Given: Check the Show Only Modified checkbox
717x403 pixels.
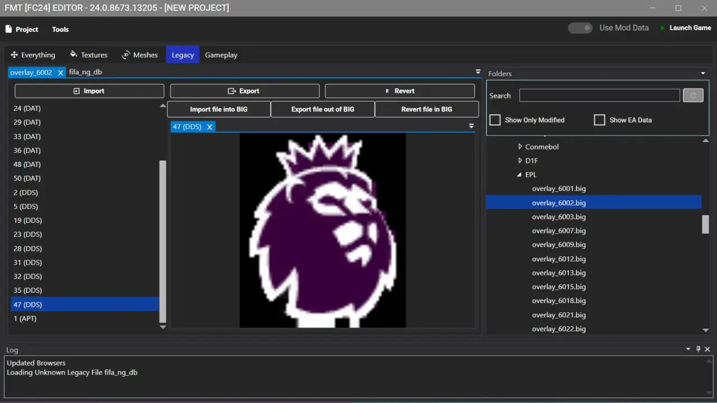Looking at the screenshot, I should [x=495, y=120].
